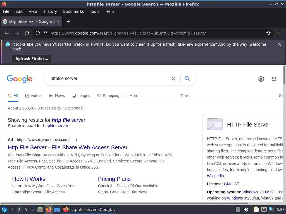Screen dimensions: 286x214
Task: Switch to Videos results
Action: pyautogui.click(x=34, y=96)
